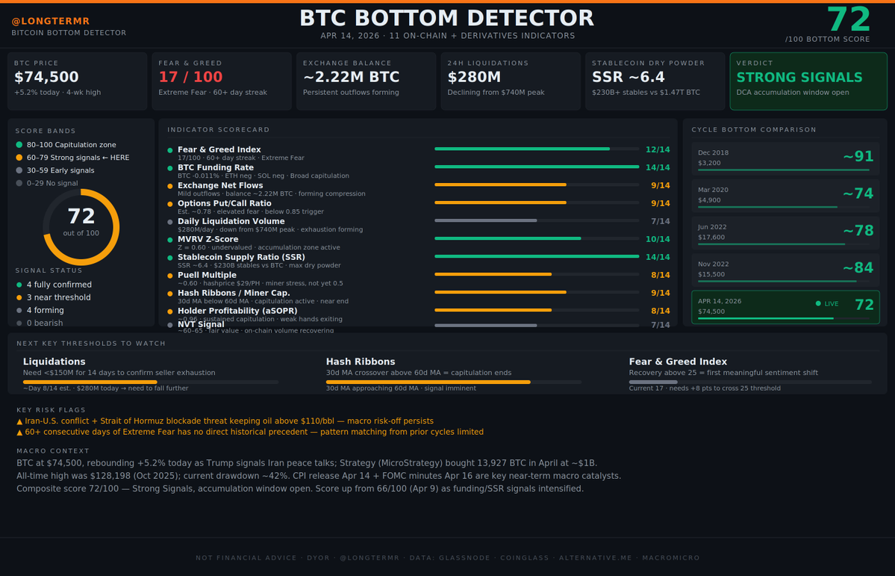Select the APR 14, 2026 live cycle card
Image resolution: width=895 pixels, height=576 pixels.
(x=785, y=307)
